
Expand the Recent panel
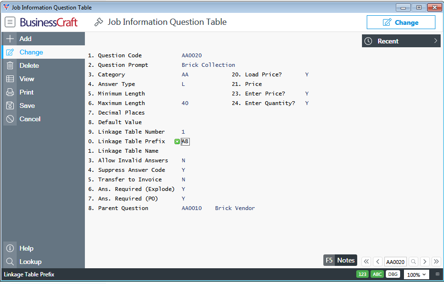401,41
